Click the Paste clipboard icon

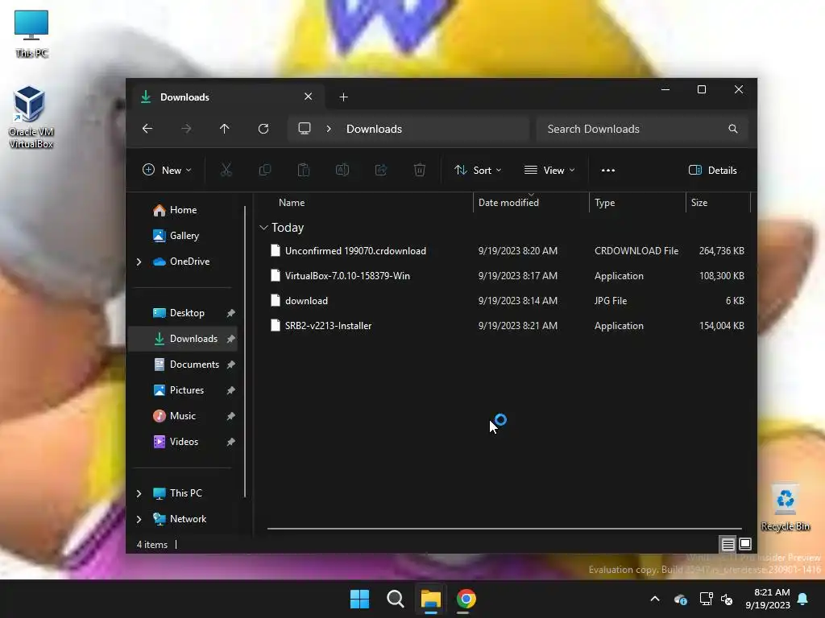click(304, 171)
